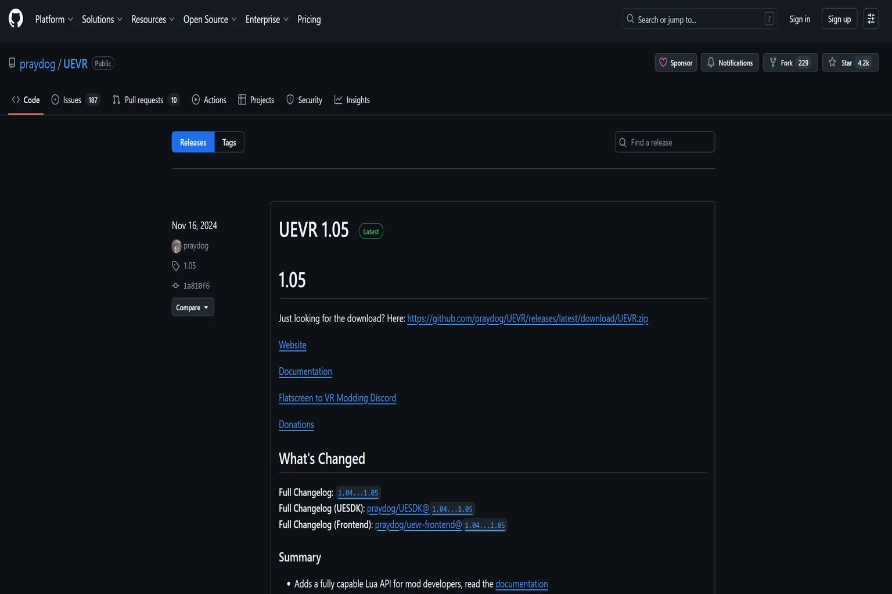Open the UEVR repository link

[x=75, y=64]
